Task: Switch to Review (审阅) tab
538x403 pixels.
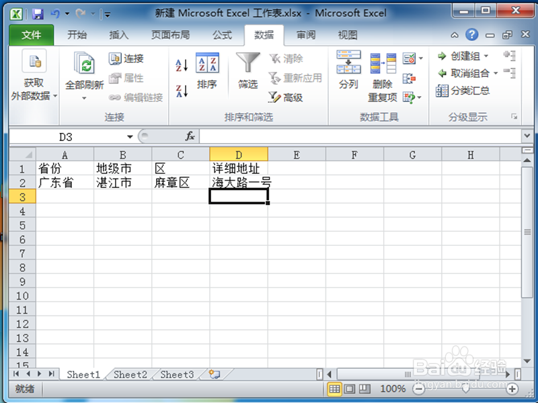Action: tap(306, 35)
